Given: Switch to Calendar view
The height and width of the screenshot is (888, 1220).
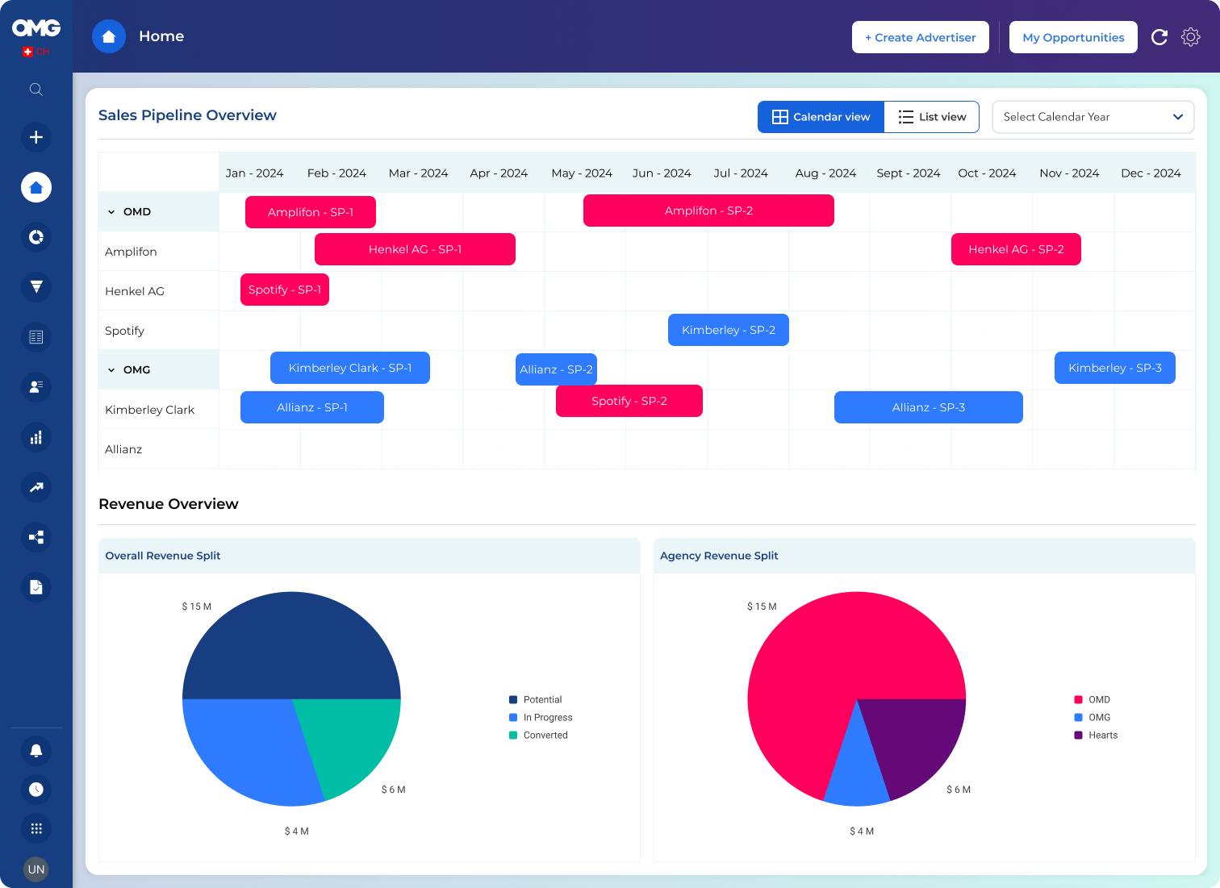Looking at the screenshot, I should [x=821, y=117].
